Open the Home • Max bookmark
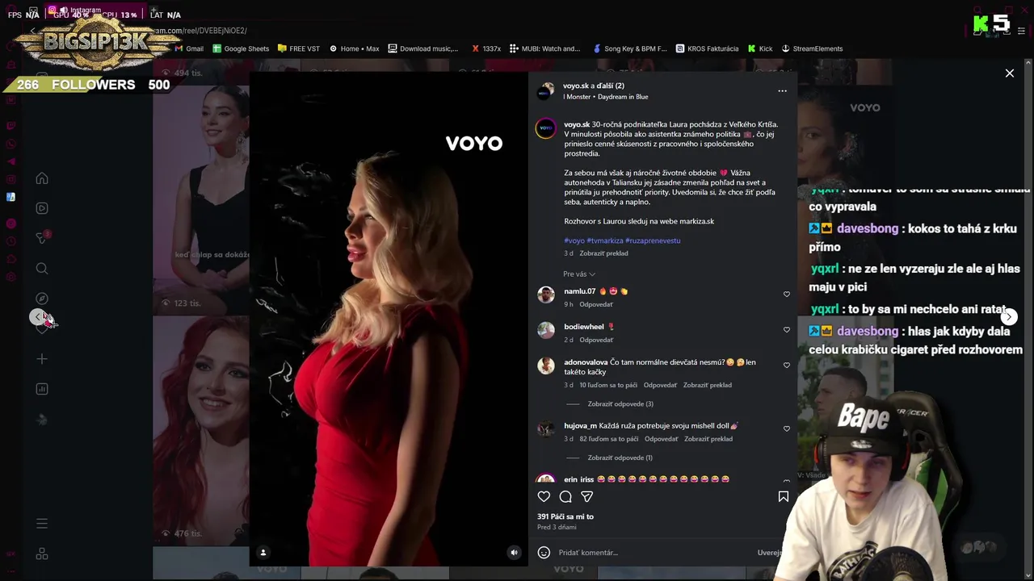 (x=354, y=48)
